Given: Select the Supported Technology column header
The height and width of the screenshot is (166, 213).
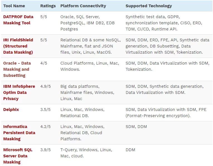Looking at the screenshot, I should [149, 6].
